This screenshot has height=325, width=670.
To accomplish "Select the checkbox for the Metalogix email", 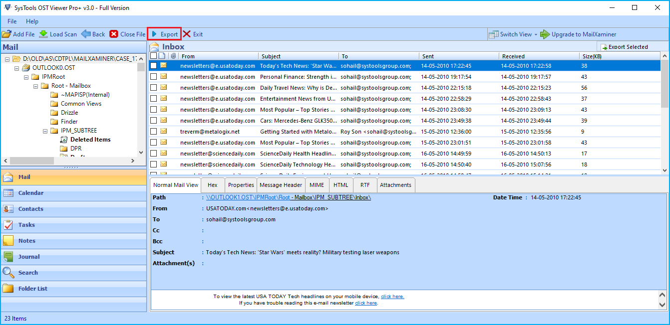I will (153, 131).
